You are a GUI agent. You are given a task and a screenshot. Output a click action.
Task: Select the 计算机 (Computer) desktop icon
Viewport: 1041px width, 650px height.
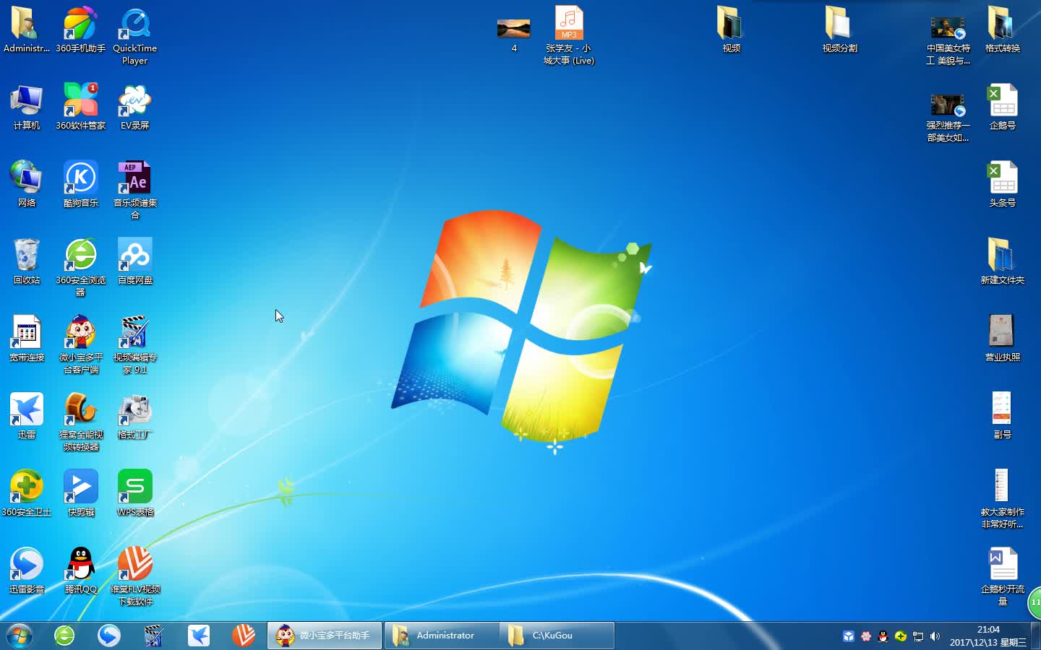click(x=27, y=107)
